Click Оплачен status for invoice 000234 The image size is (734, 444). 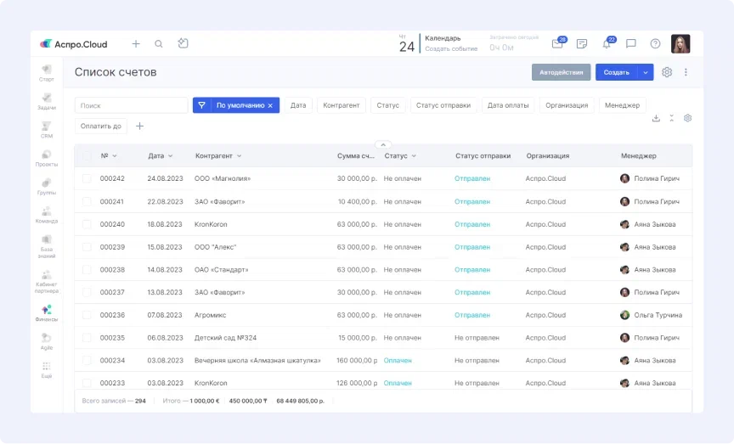tap(398, 360)
